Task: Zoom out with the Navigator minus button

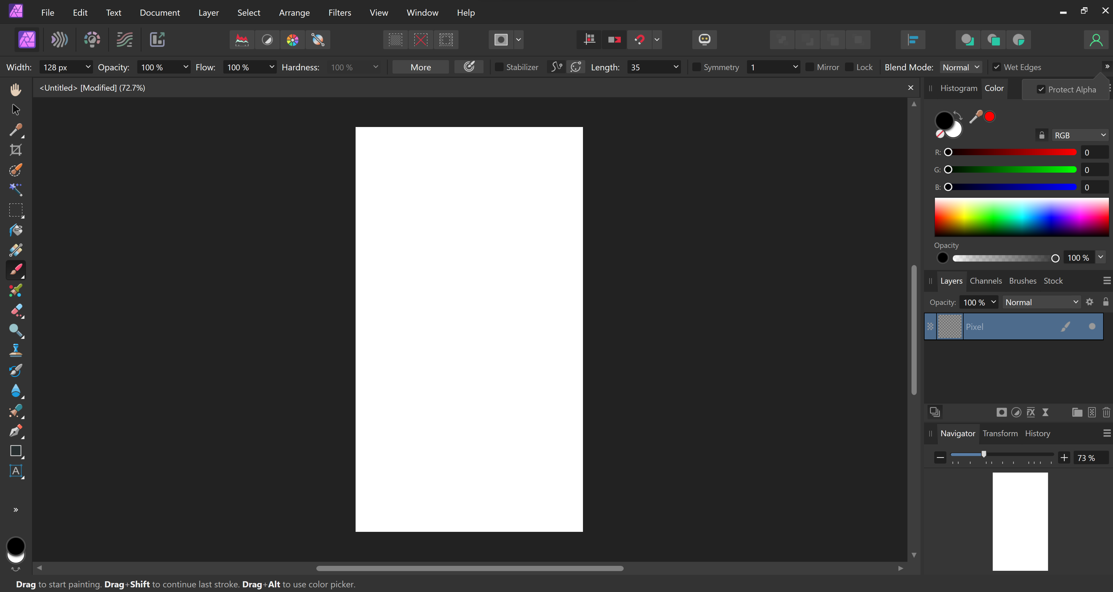Action: click(x=940, y=457)
